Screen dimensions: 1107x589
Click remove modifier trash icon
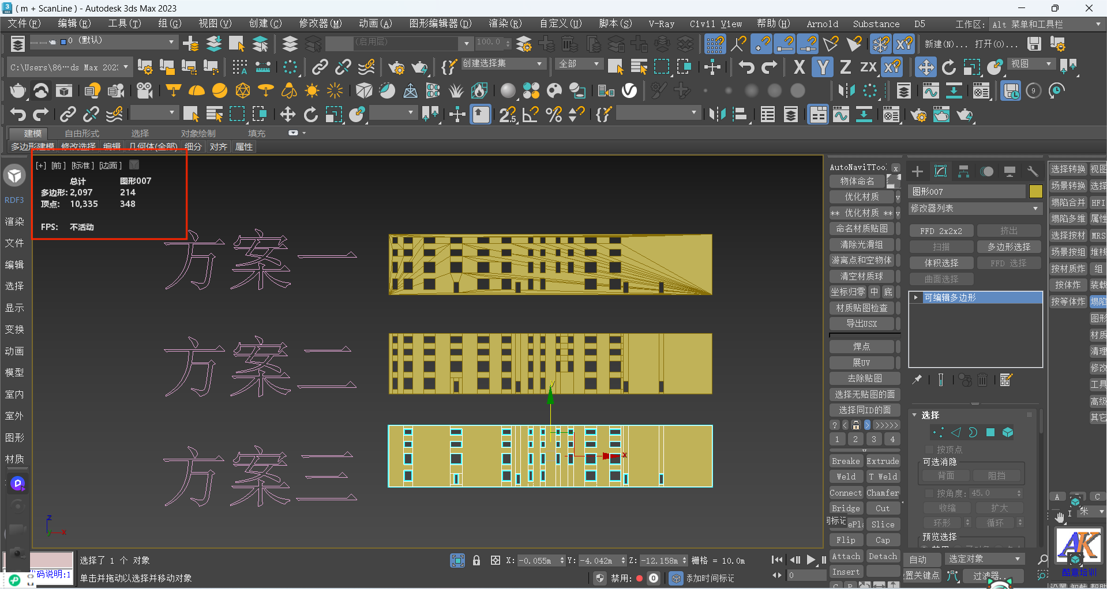pyautogui.click(x=982, y=379)
